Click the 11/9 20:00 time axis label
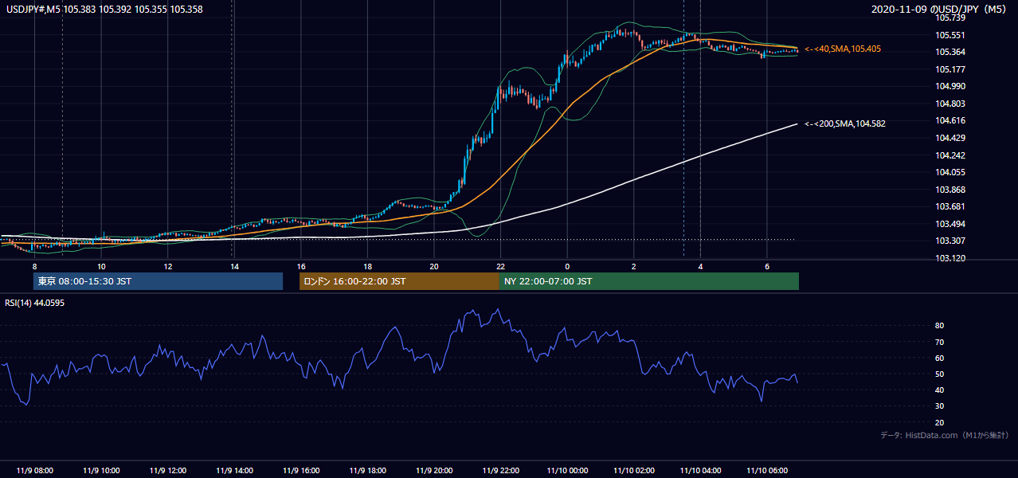The width and height of the screenshot is (1018, 478). pos(434,471)
